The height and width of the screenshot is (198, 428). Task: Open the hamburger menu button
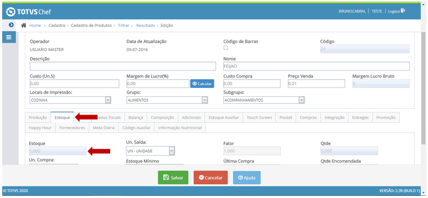point(9,37)
